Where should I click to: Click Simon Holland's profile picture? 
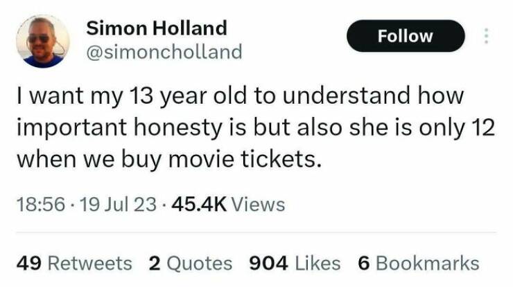(42, 40)
